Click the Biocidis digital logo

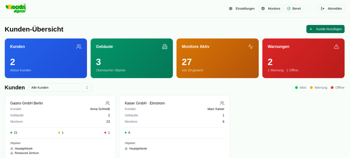coord(16,8)
